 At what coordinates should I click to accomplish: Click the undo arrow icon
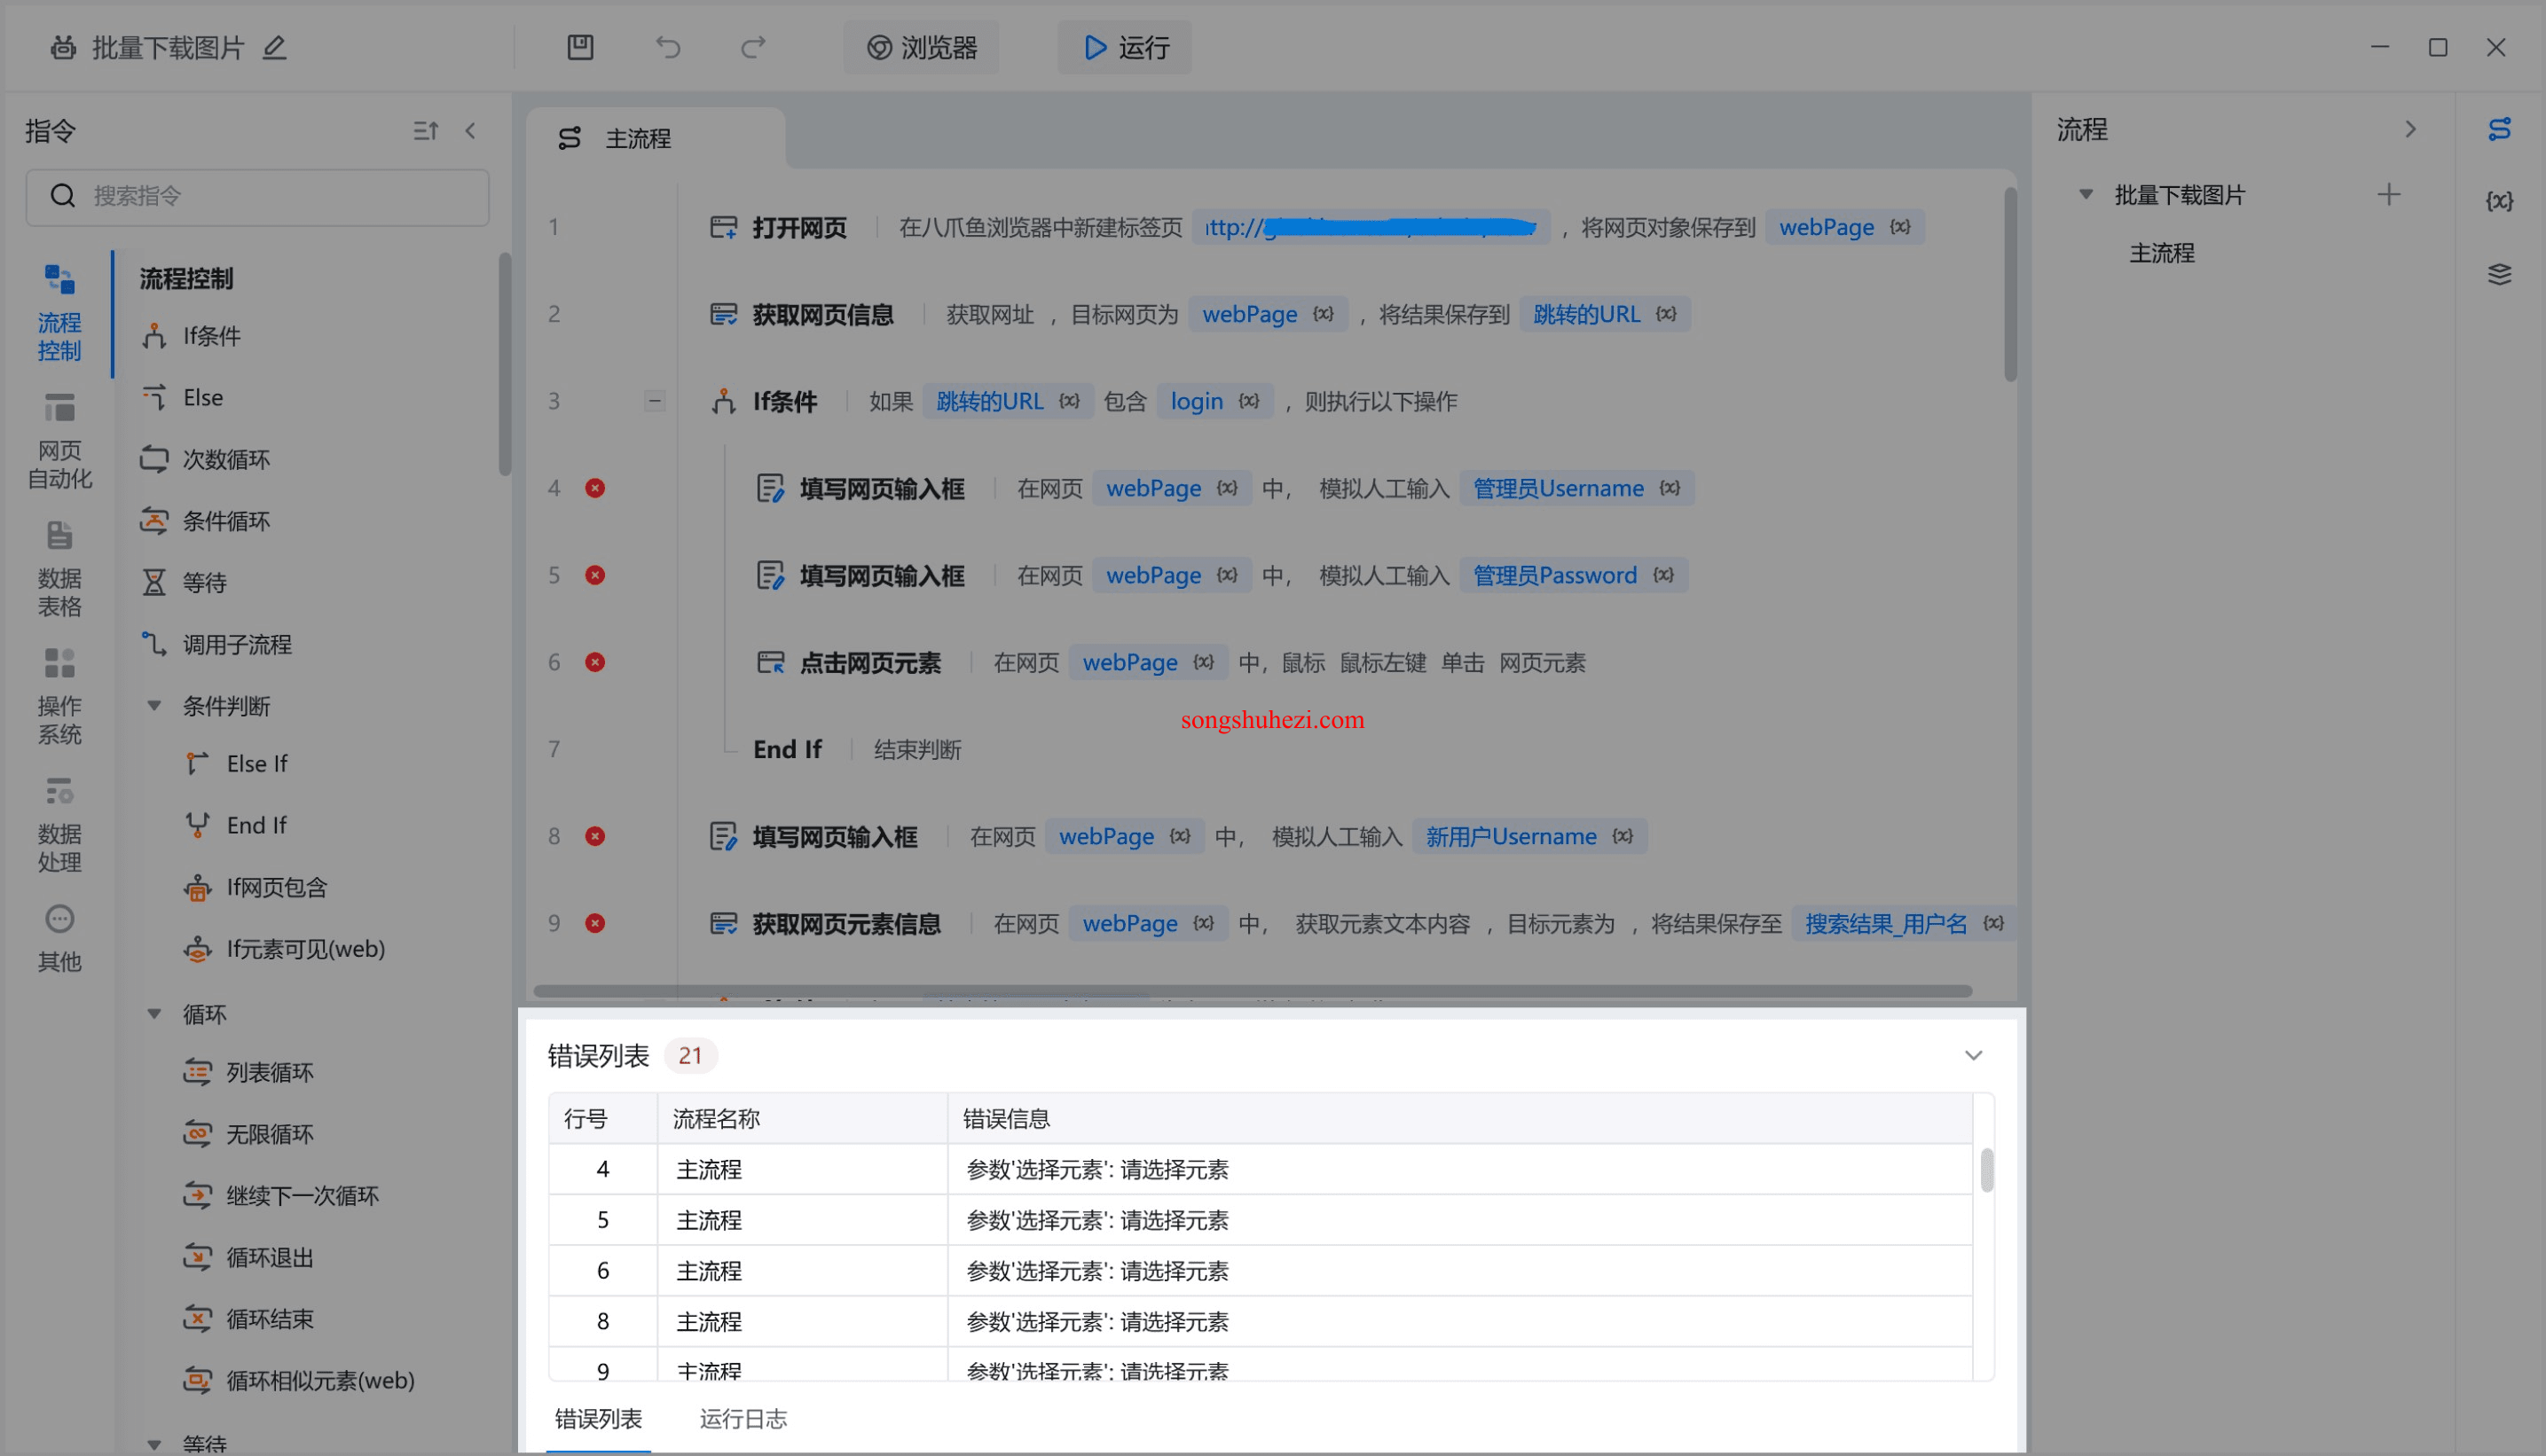click(x=667, y=47)
